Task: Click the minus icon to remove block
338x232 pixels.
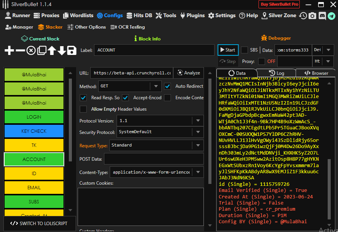Action: click(x=20, y=50)
